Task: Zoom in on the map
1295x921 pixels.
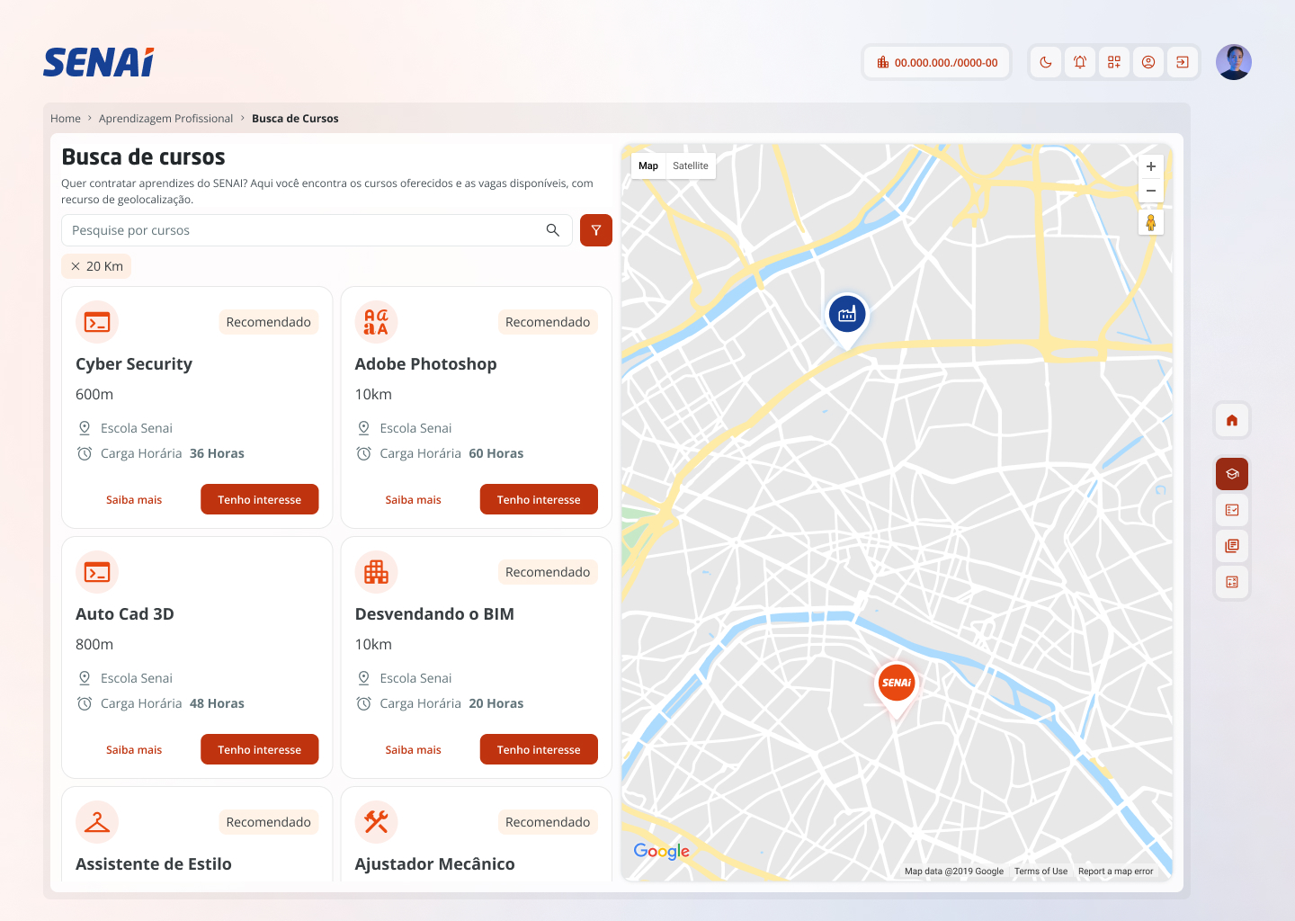Action: pos(1151,165)
